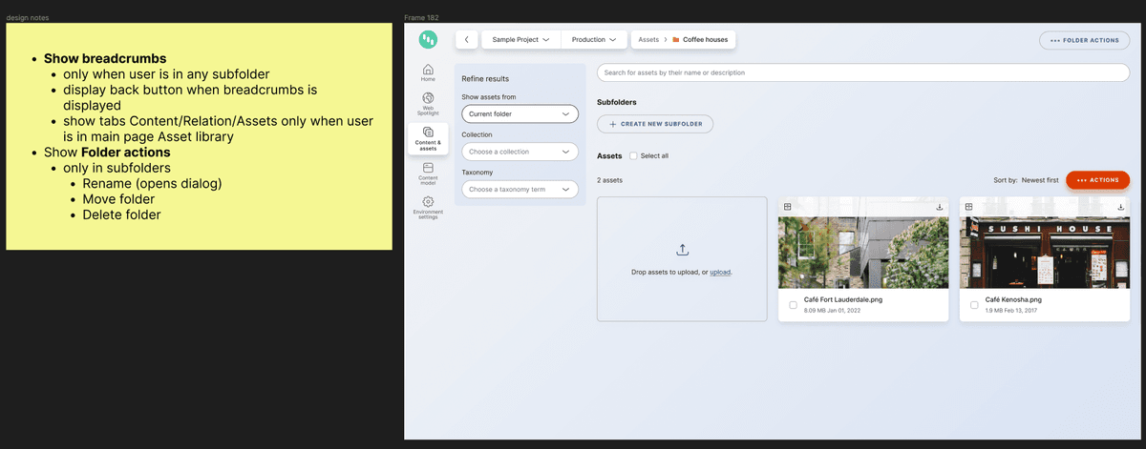The height and width of the screenshot is (449, 1146).
Task: Toggle the Select all checkbox
Action: click(633, 155)
